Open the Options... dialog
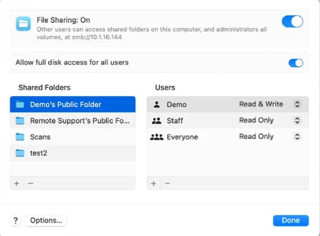Viewport: 320px width, 236px height. (x=46, y=221)
